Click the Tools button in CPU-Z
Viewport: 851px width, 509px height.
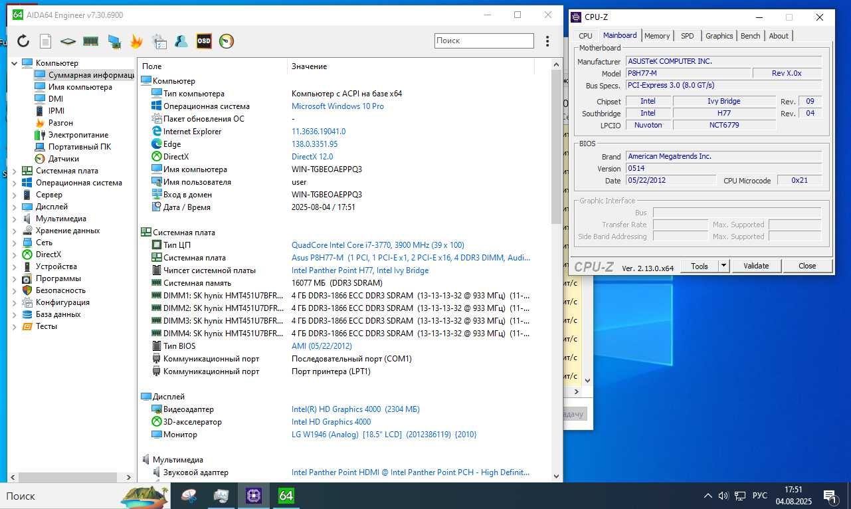700,266
